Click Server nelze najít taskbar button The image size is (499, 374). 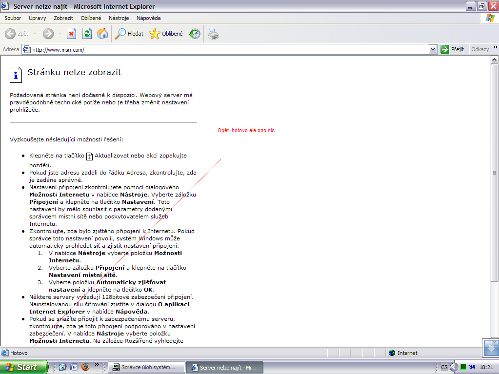pyautogui.click(x=224, y=367)
